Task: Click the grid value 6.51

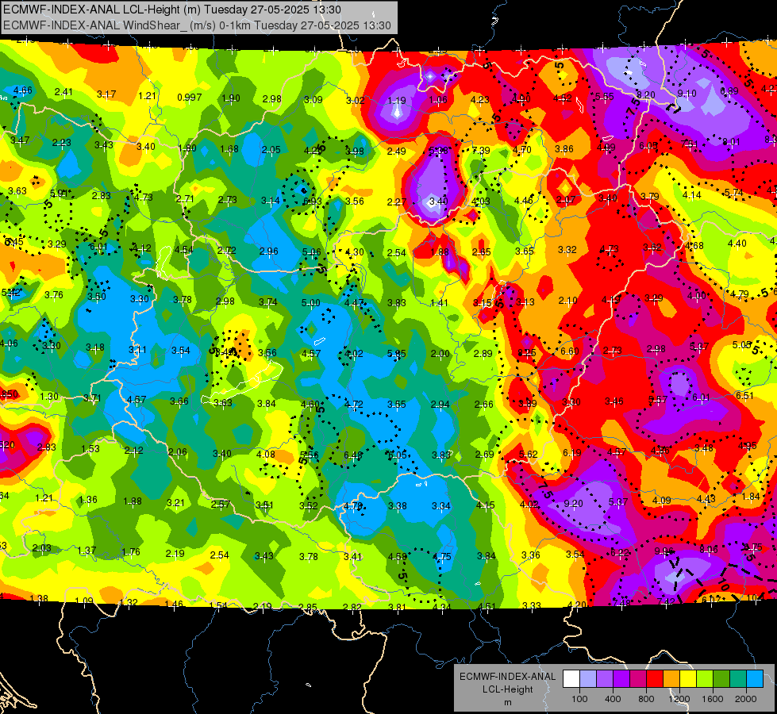Action: pyautogui.click(x=744, y=395)
